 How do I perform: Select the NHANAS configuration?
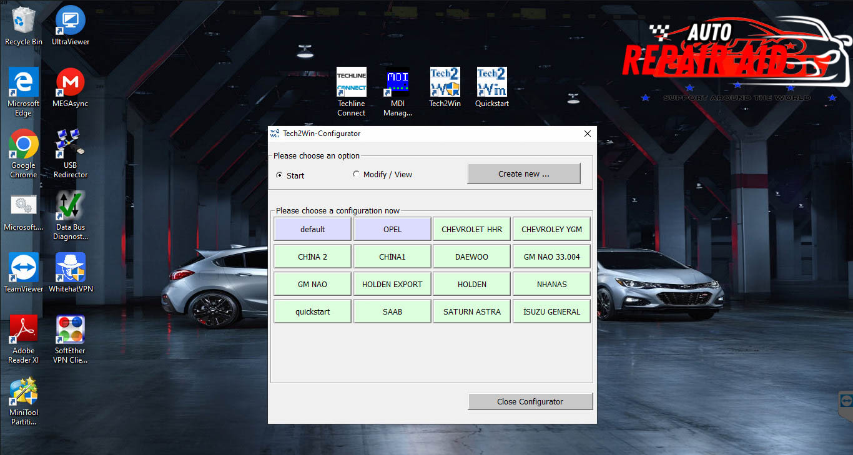551,284
